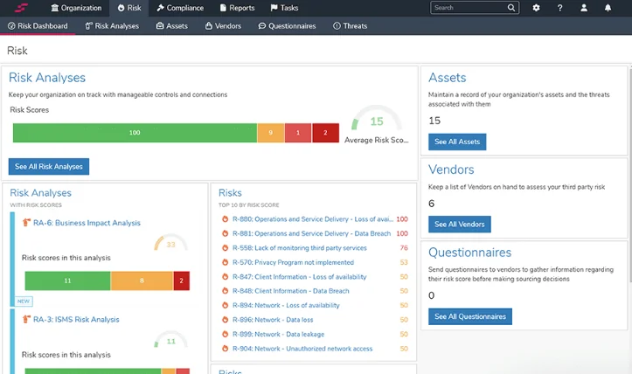Open the help question mark icon
Viewport: 632px width, 374px height.
pyautogui.click(x=559, y=8)
